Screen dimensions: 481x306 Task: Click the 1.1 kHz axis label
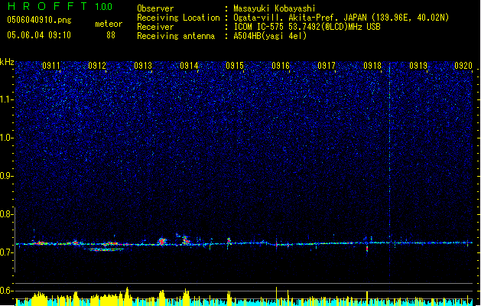tap(7, 99)
